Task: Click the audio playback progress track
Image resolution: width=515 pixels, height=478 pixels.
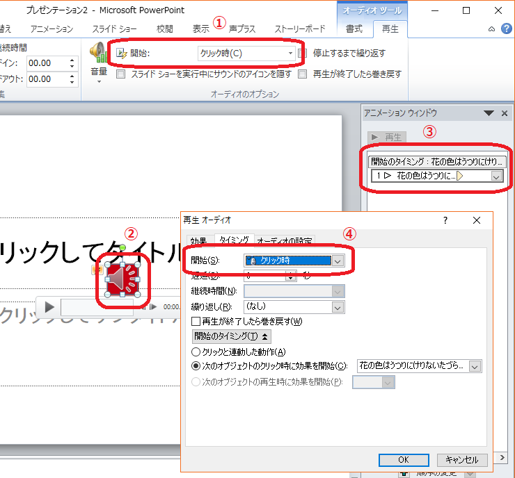Action: [97, 307]
